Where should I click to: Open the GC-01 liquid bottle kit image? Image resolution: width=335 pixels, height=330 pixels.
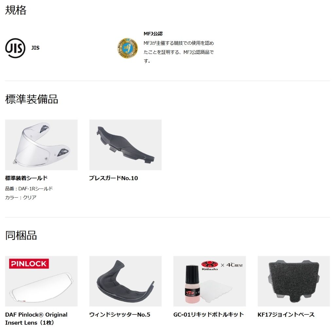click(x=210, y=281)
